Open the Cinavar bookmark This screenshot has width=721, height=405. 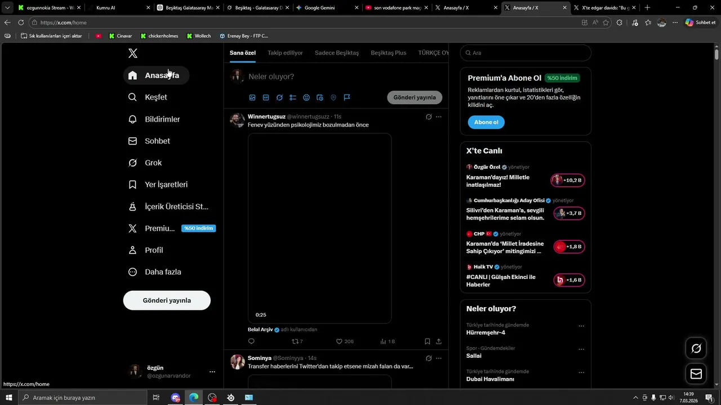(x=121, y=36)
